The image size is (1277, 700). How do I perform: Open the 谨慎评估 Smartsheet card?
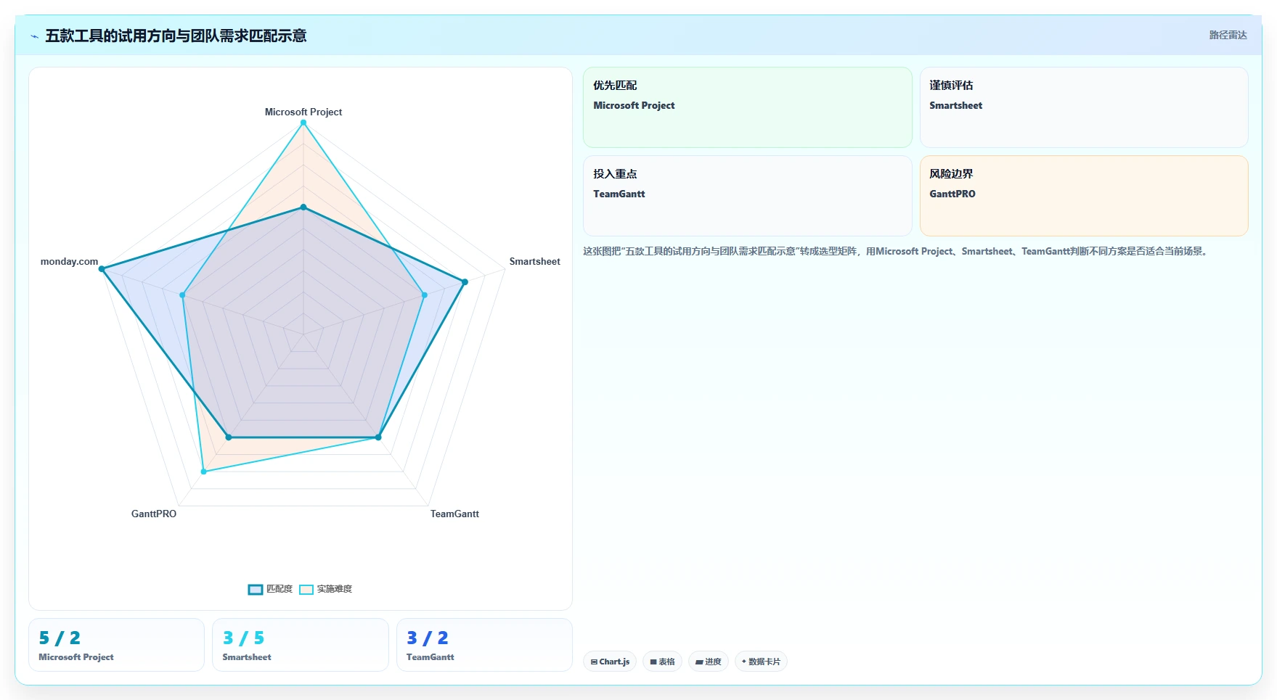coord(1084,107)
